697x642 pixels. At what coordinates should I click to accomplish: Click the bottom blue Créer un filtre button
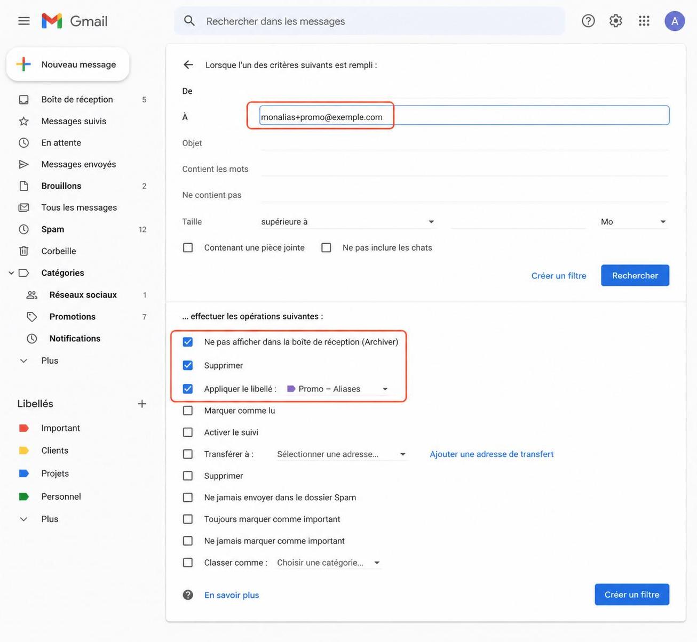(632, 595)
